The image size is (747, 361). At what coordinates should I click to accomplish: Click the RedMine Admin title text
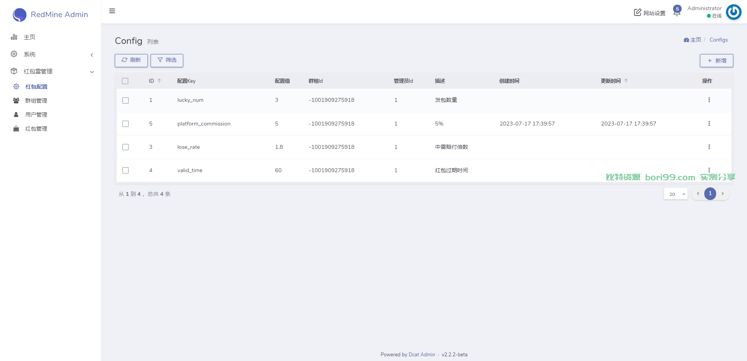pyautogui.click(x=59, y=14)
